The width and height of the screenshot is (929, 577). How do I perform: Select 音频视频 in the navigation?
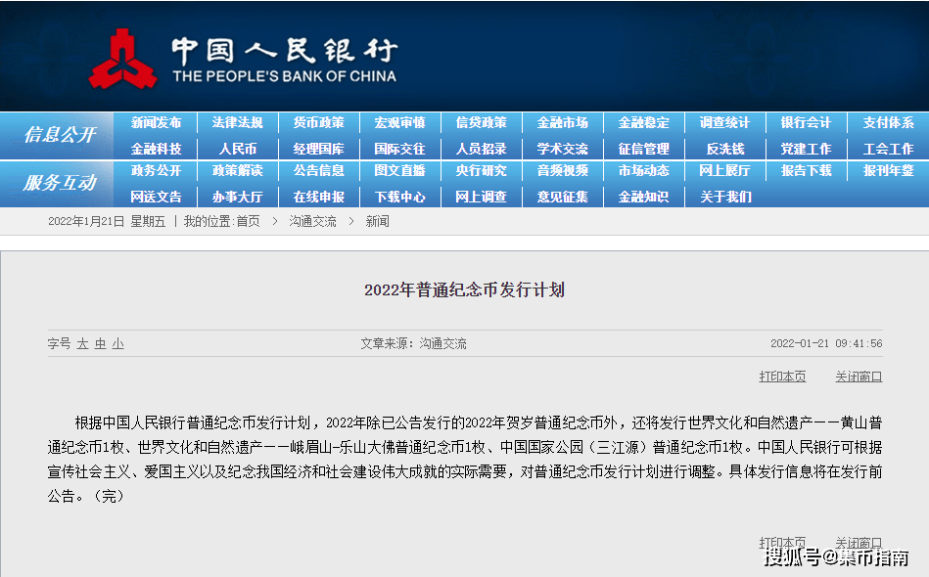coord(562,171)
